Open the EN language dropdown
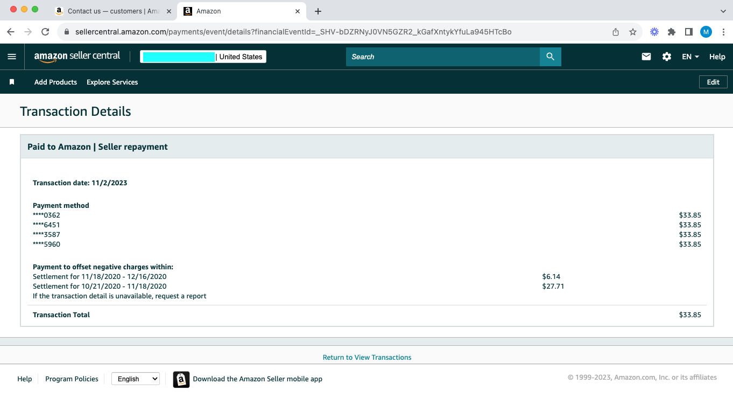733x398 pixels. click(690, 57)
